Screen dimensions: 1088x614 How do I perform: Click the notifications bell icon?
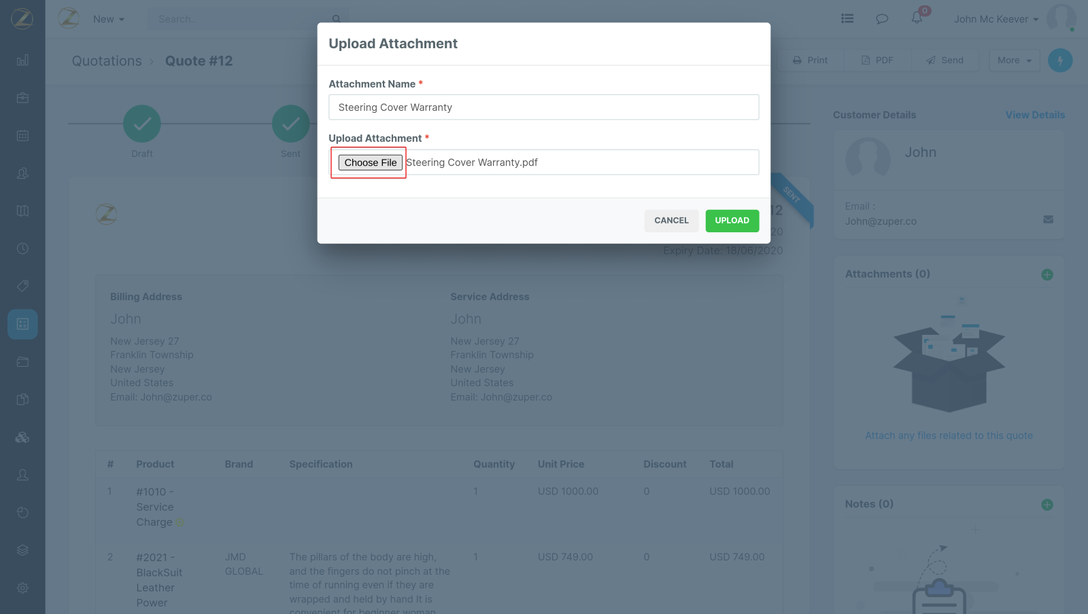(x=917, y=18)
